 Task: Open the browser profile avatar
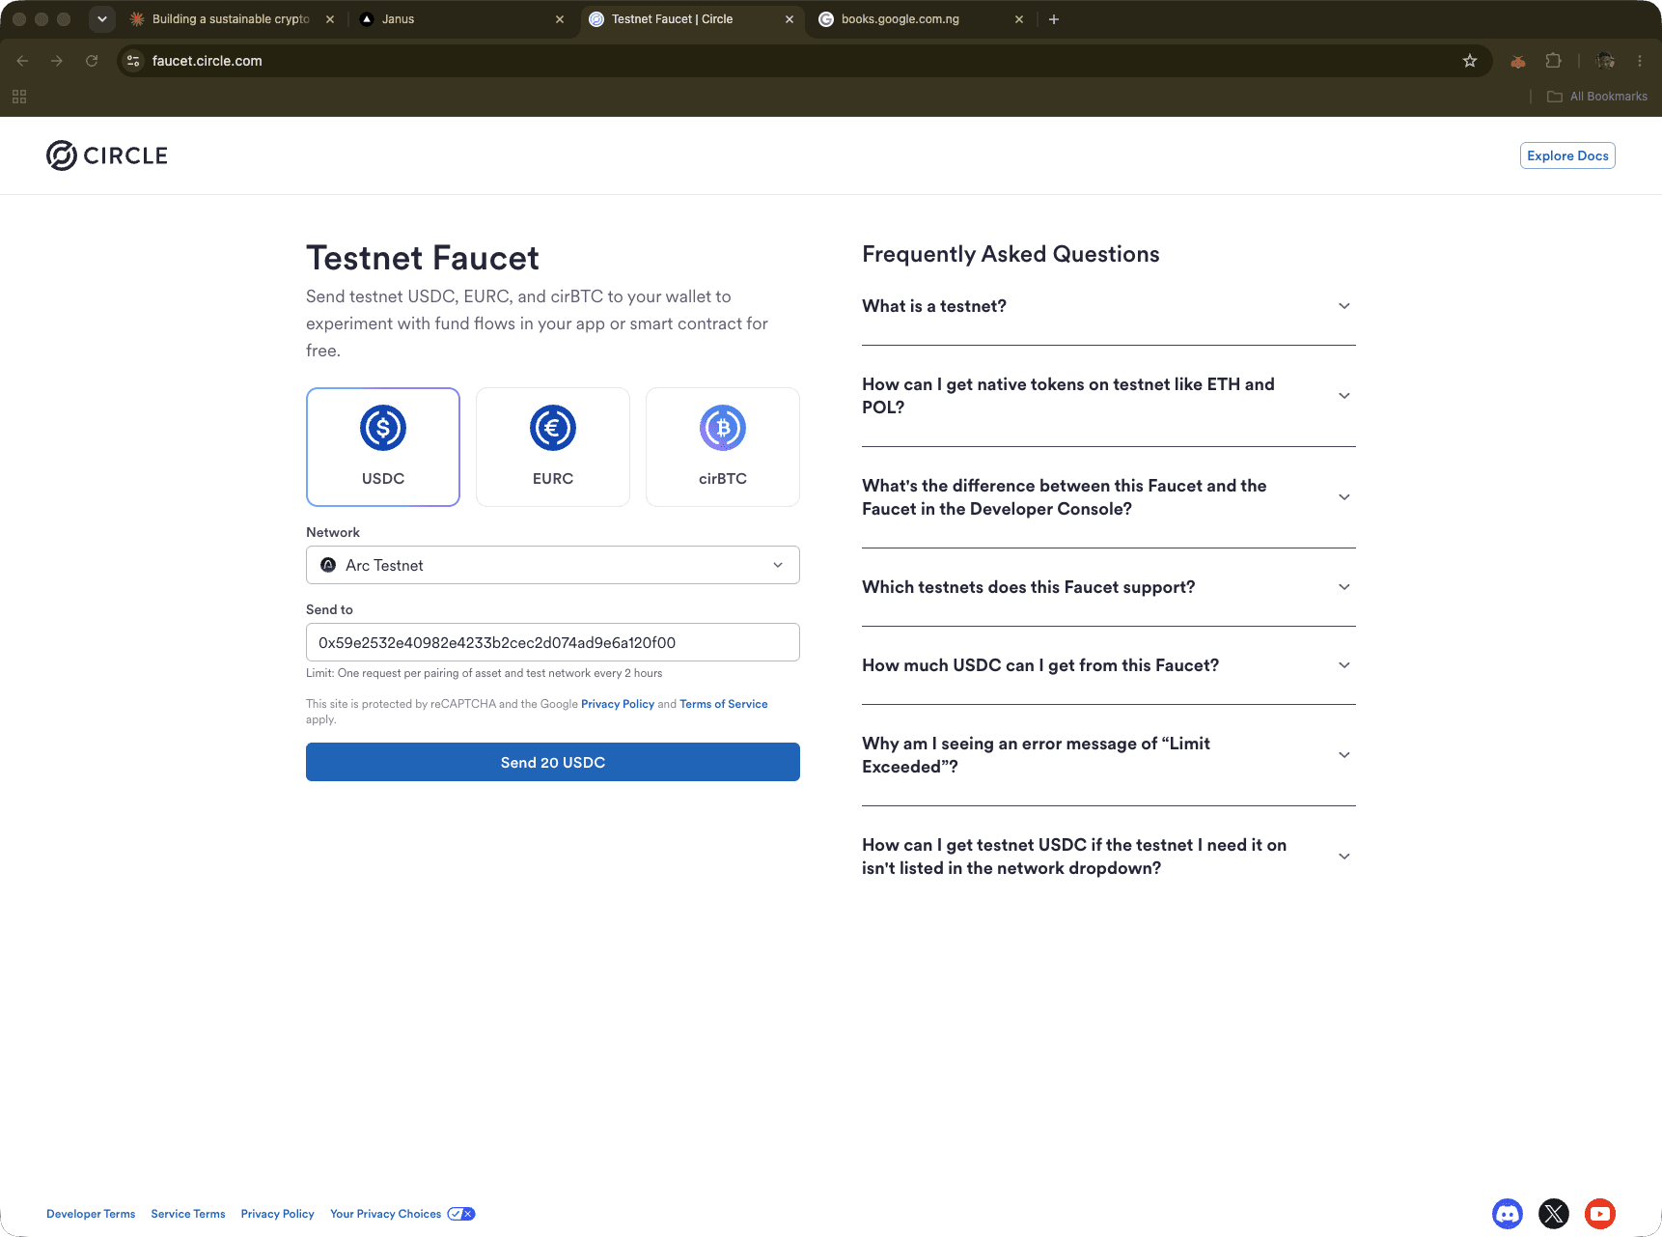coord(1605,61)
